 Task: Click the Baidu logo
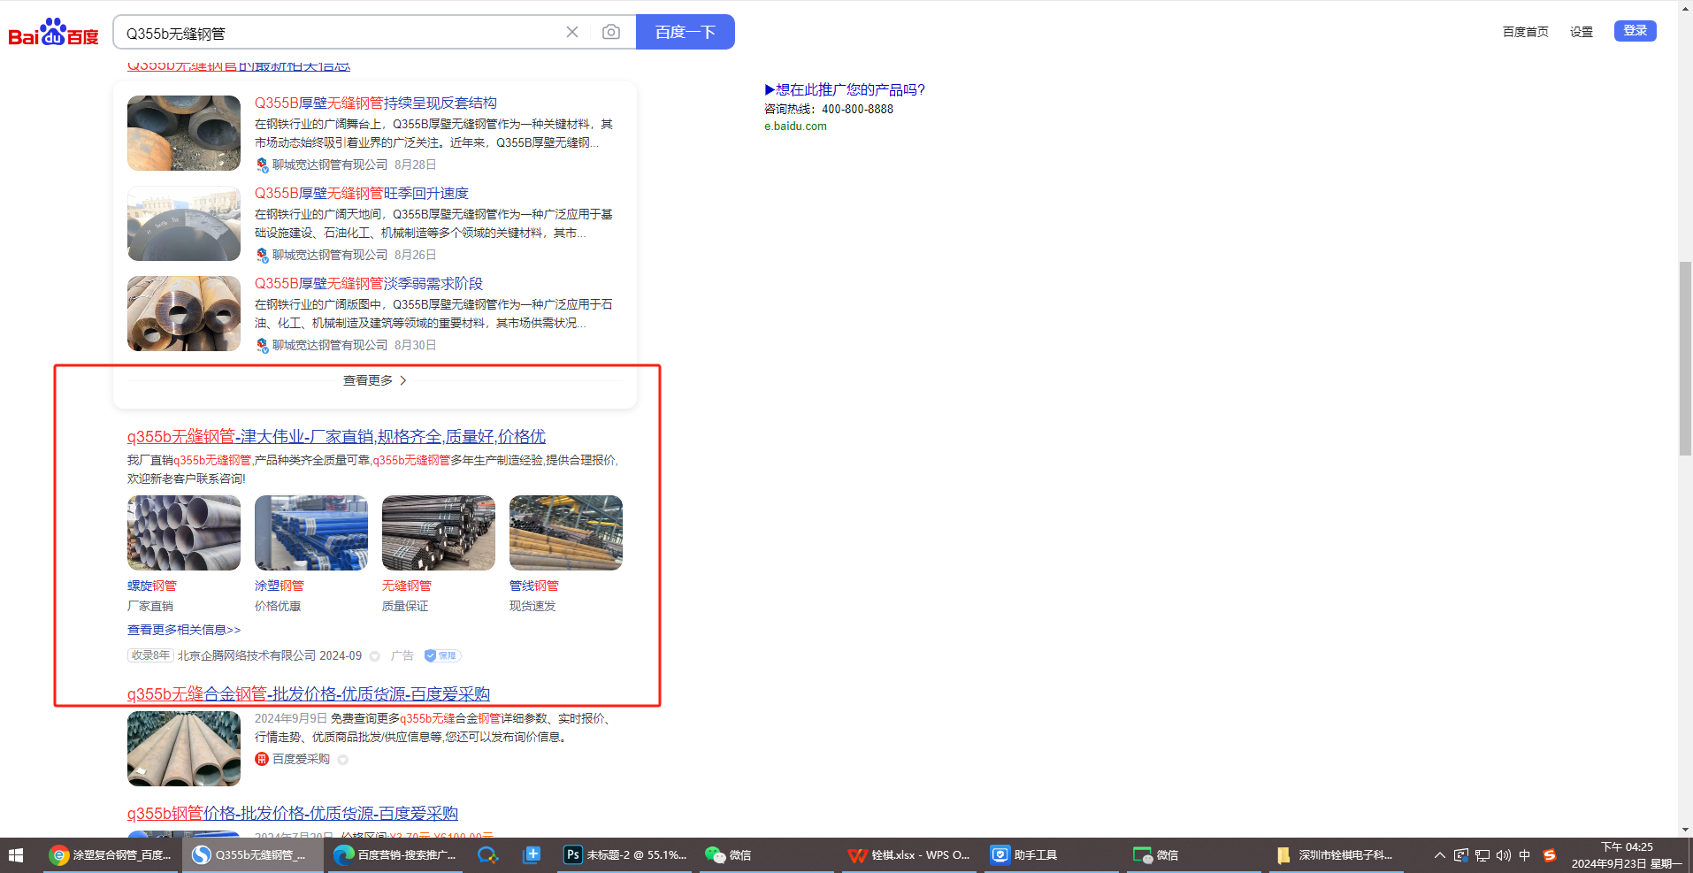53,33
